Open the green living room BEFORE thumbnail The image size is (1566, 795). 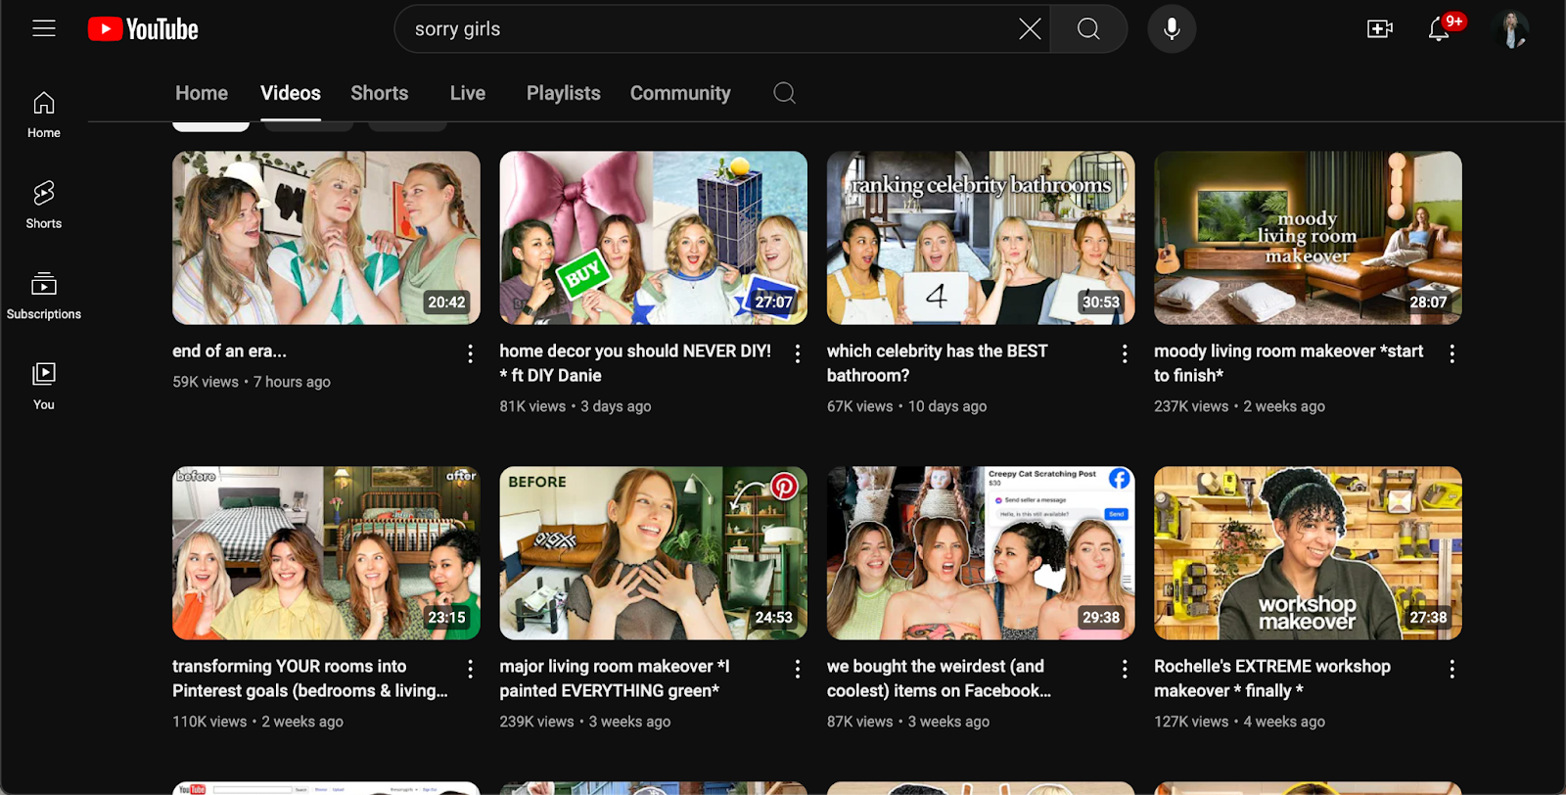654,553
